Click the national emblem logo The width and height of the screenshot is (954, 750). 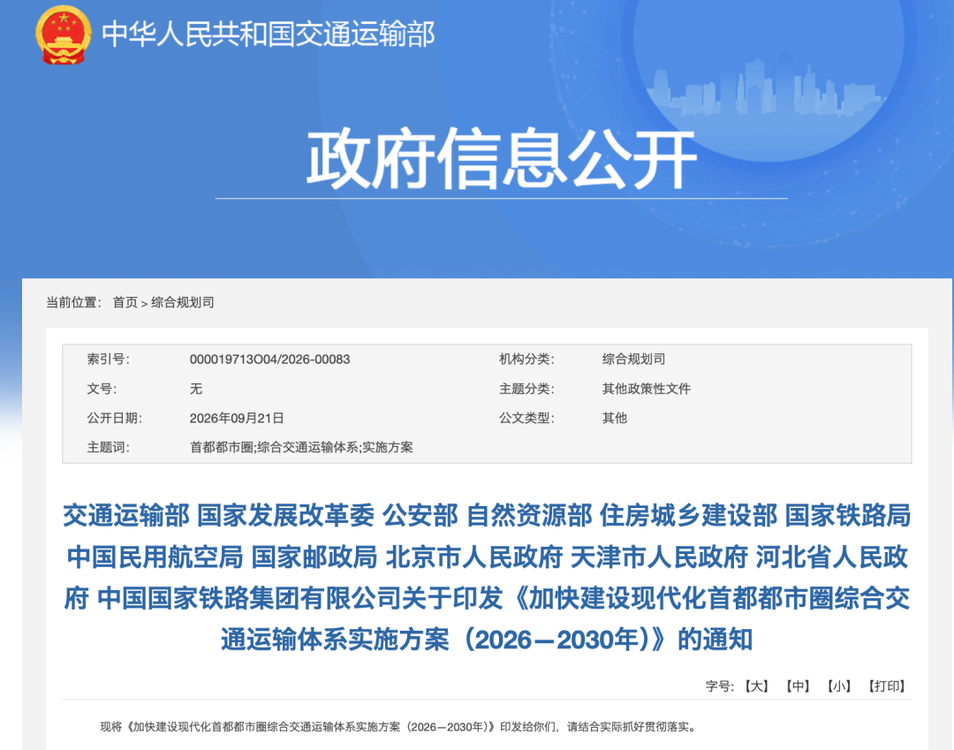pos(64,34)
